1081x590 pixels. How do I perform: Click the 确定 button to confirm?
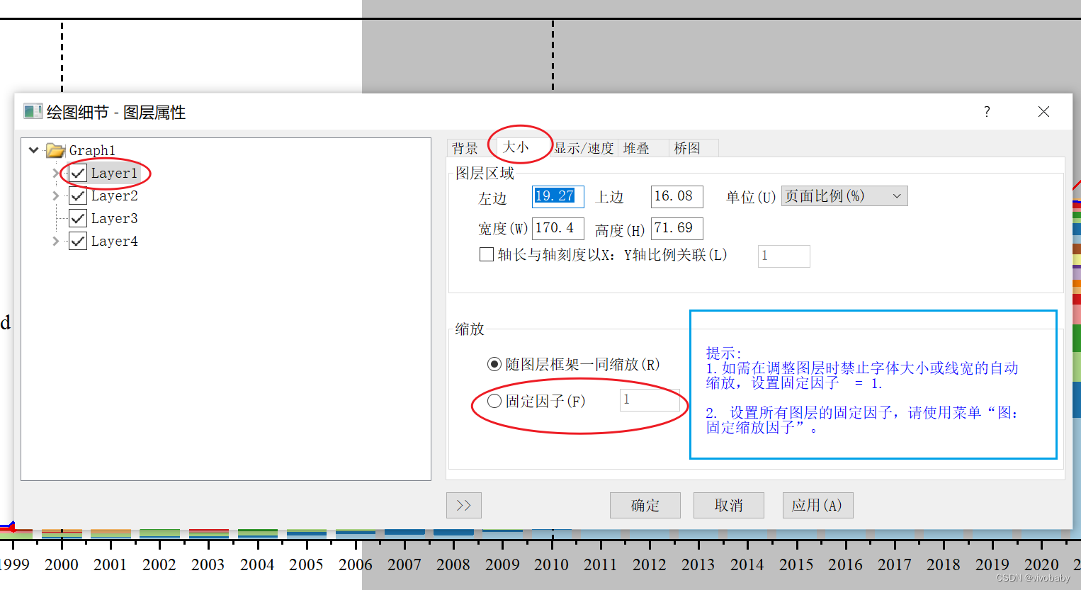point(645,505)
